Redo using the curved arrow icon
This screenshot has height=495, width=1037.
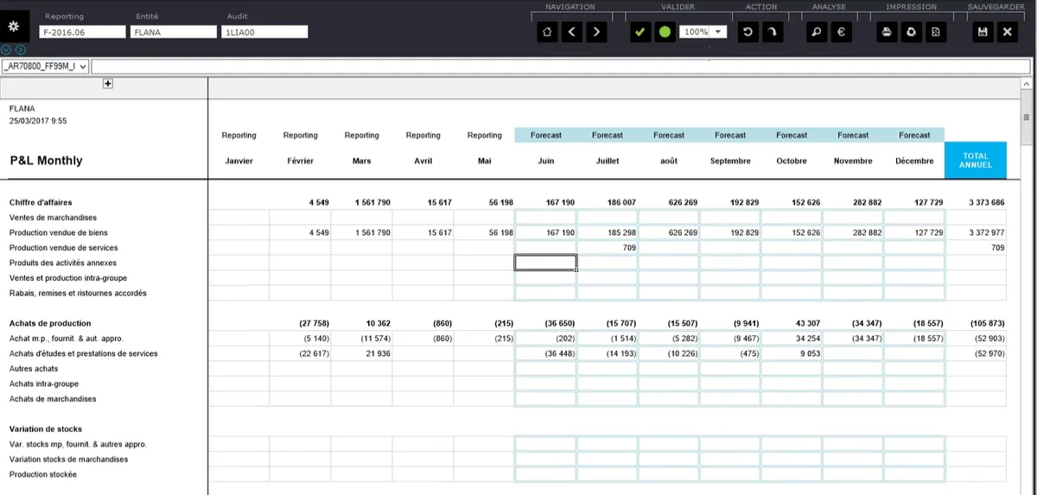tap(773, 32)
